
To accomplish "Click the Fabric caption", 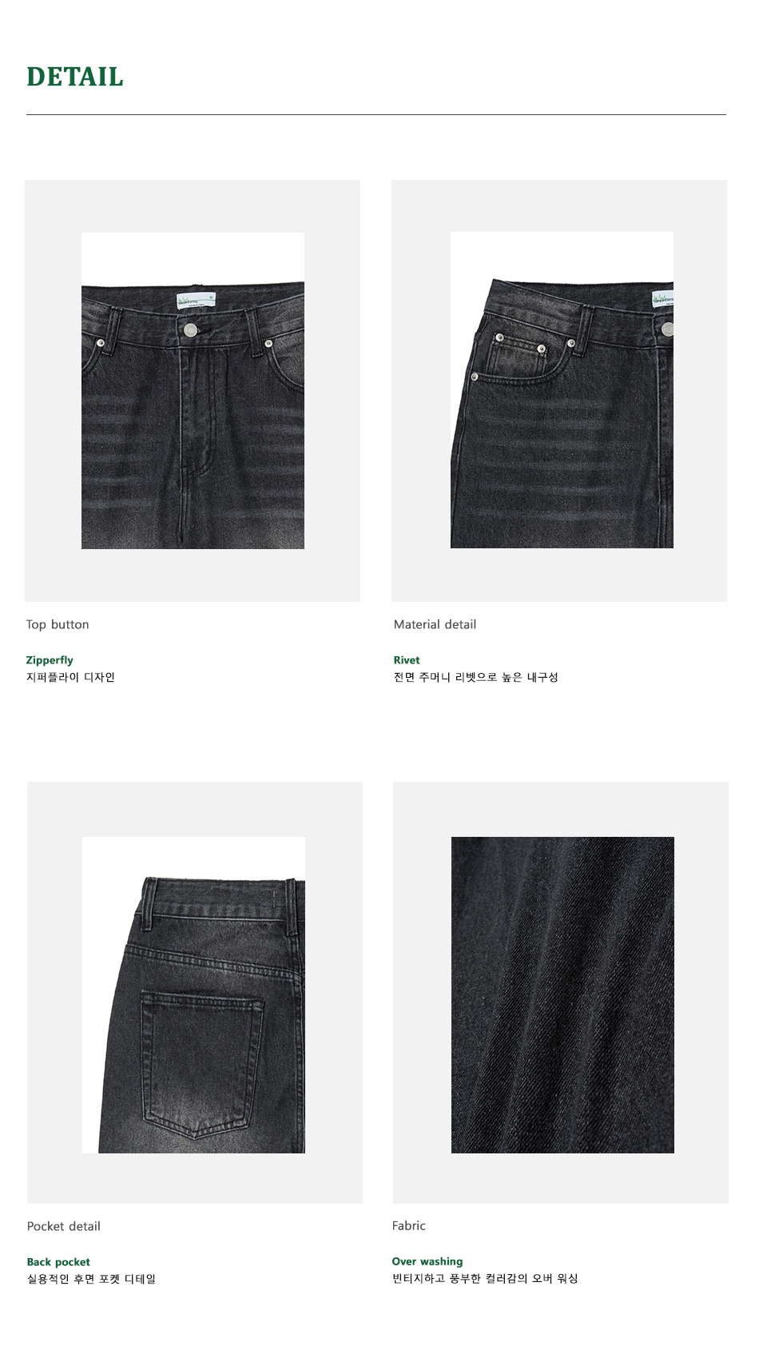I will tap(409, 1225).
